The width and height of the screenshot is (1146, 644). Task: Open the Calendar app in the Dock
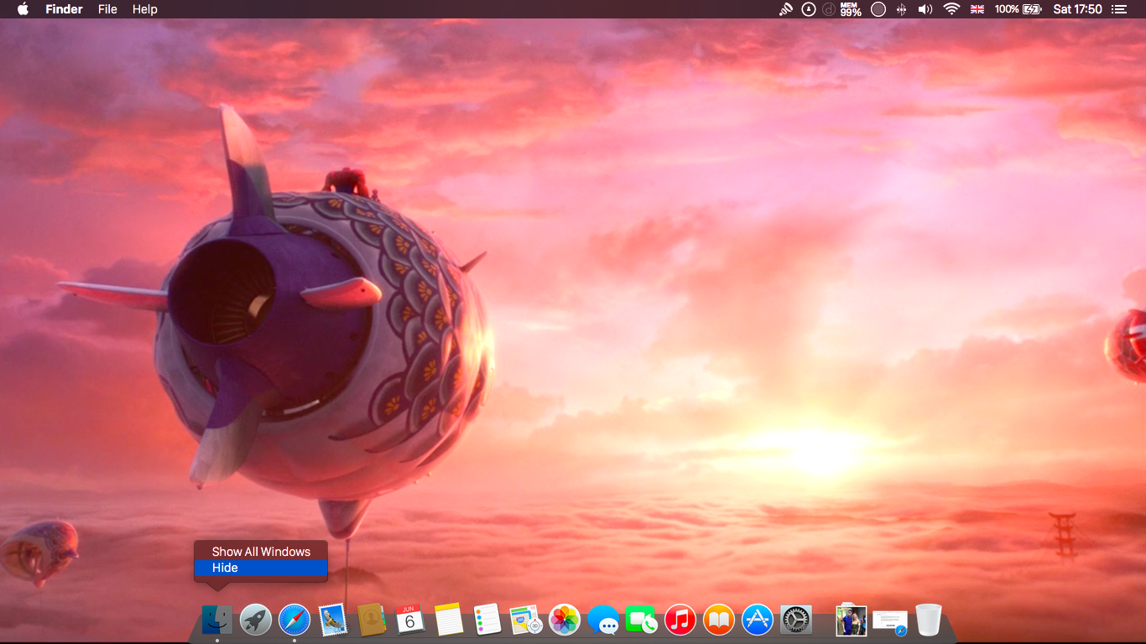click(410, 621)
